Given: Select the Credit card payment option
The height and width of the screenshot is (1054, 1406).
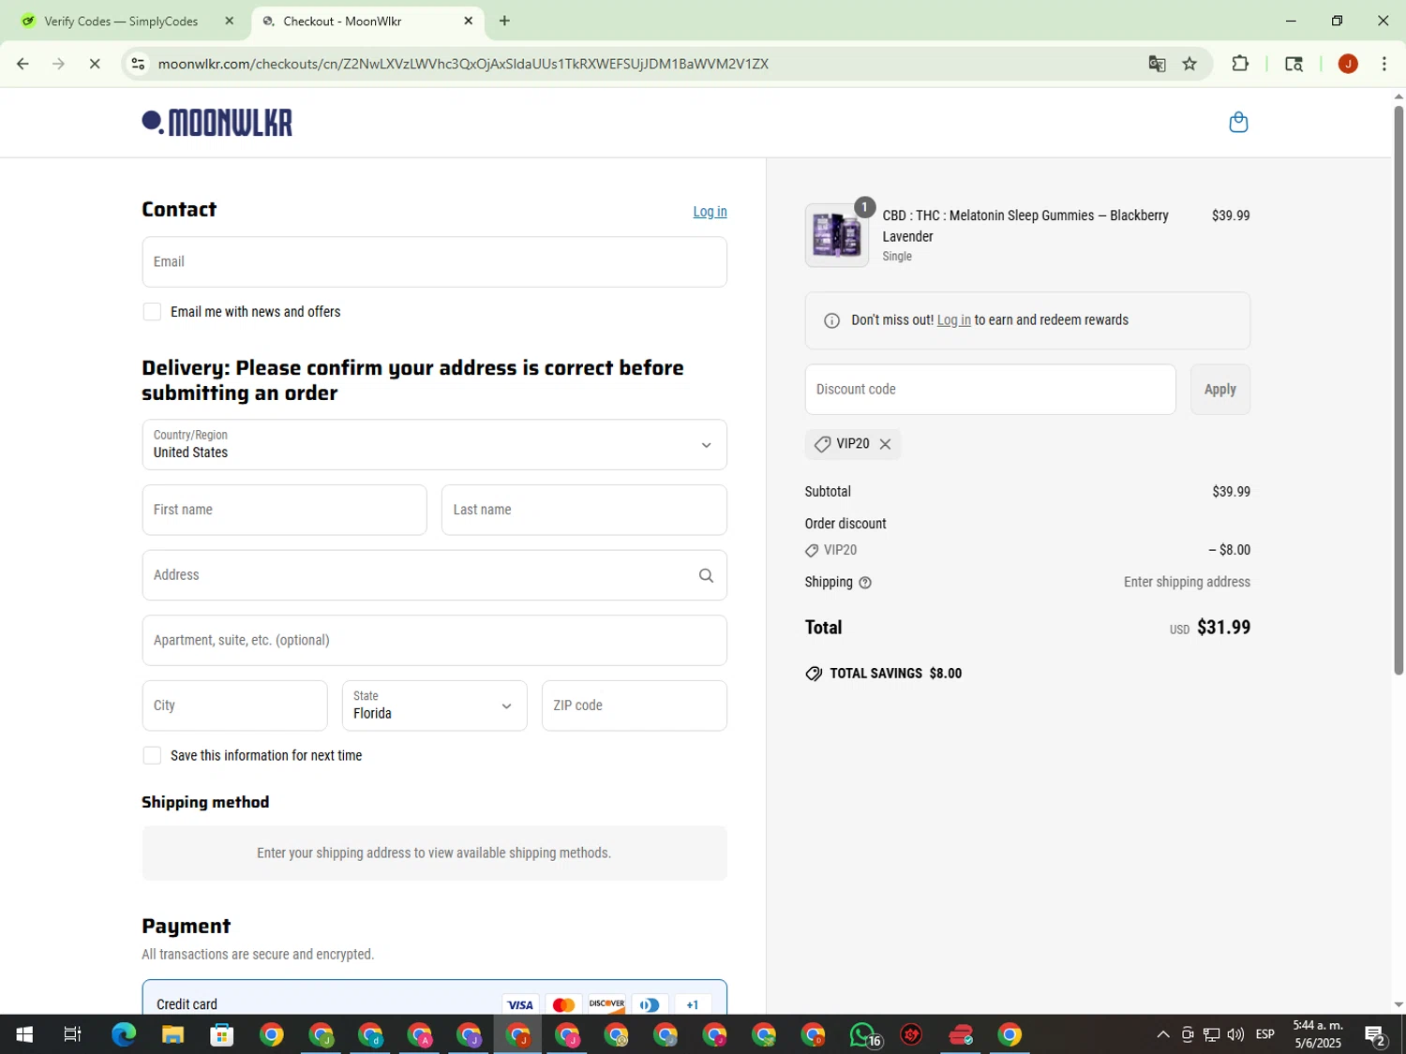Looking at the screenshot, I should coord(434,1002).
